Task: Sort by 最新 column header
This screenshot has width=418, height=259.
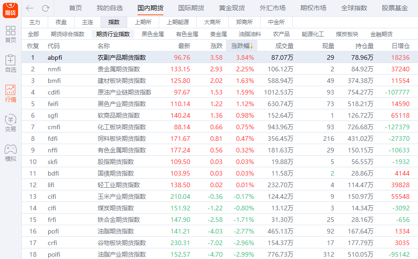Action: tap(184, 46)
